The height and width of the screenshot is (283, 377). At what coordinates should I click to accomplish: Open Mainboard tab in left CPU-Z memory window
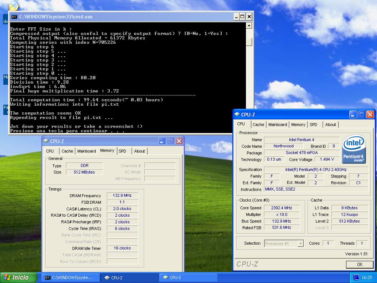(x=87, y=151)
